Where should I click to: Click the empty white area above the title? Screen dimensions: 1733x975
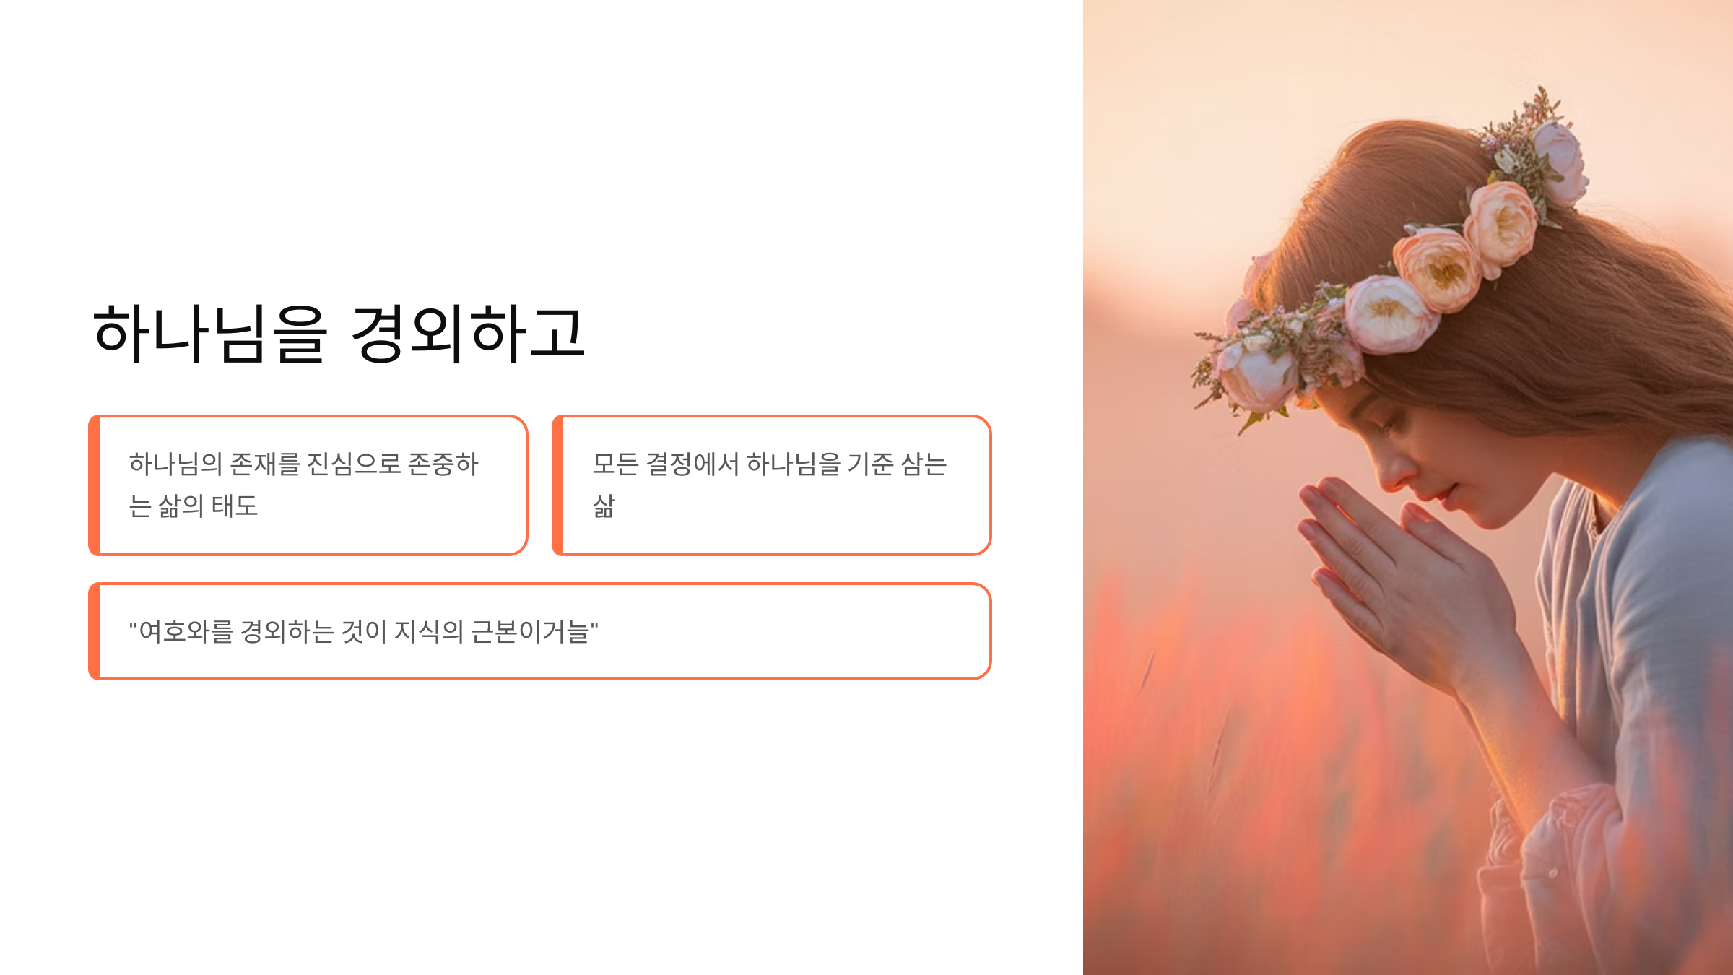tap(540, 144)
